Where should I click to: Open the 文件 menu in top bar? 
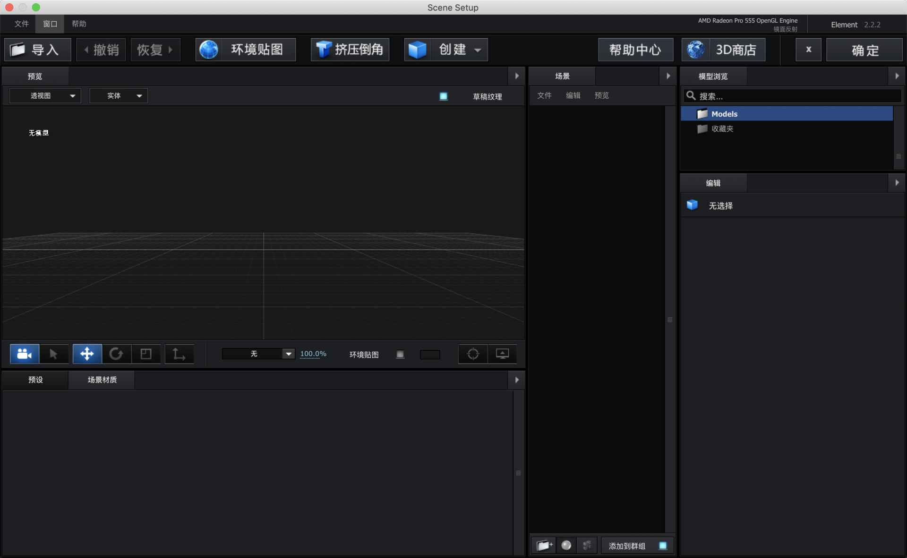click(21, 24)
